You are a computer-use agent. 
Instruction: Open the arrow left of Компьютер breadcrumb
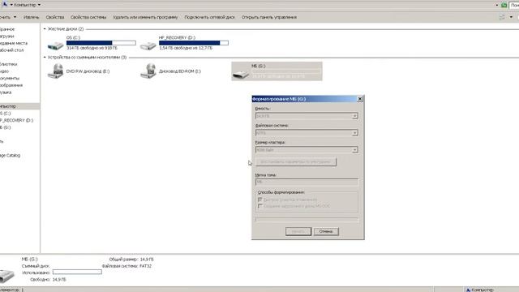point(11,5)
